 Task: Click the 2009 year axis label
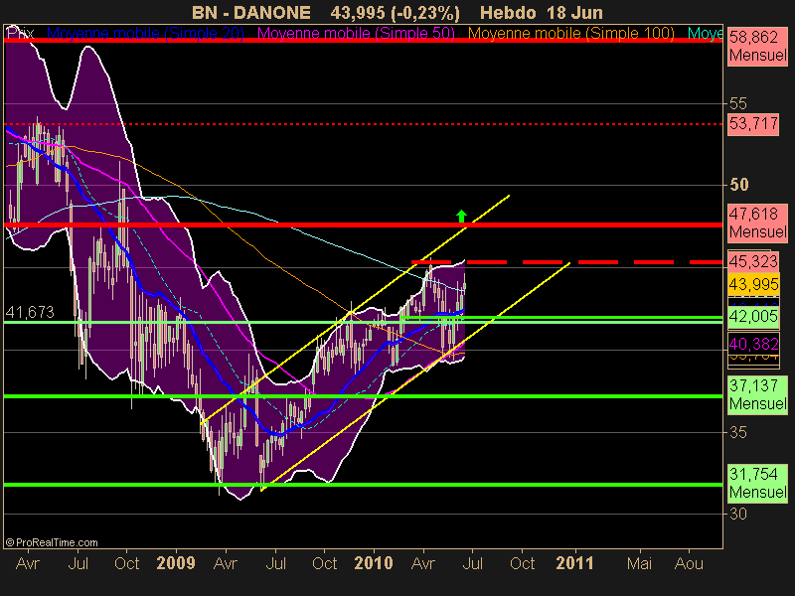[x=176, y=563]
